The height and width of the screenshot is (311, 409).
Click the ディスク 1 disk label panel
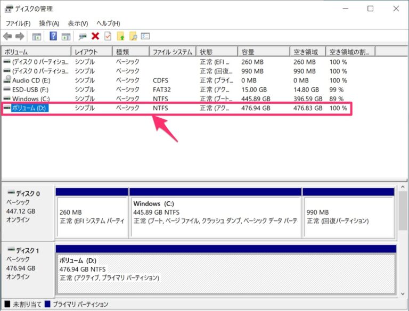point(28,269)
